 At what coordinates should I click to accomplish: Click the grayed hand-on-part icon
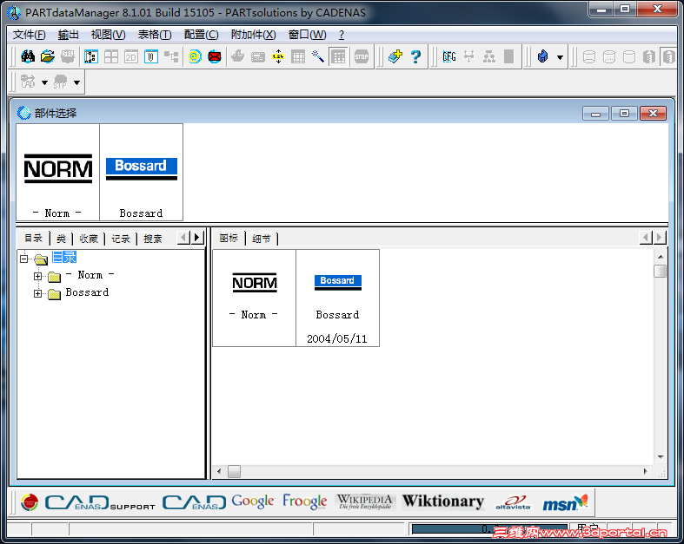coord(238,56)
